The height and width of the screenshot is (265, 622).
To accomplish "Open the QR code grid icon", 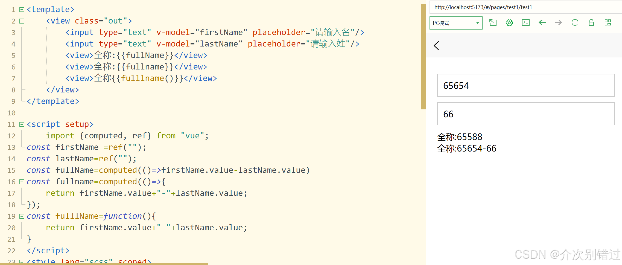I will tap(608, 22).
